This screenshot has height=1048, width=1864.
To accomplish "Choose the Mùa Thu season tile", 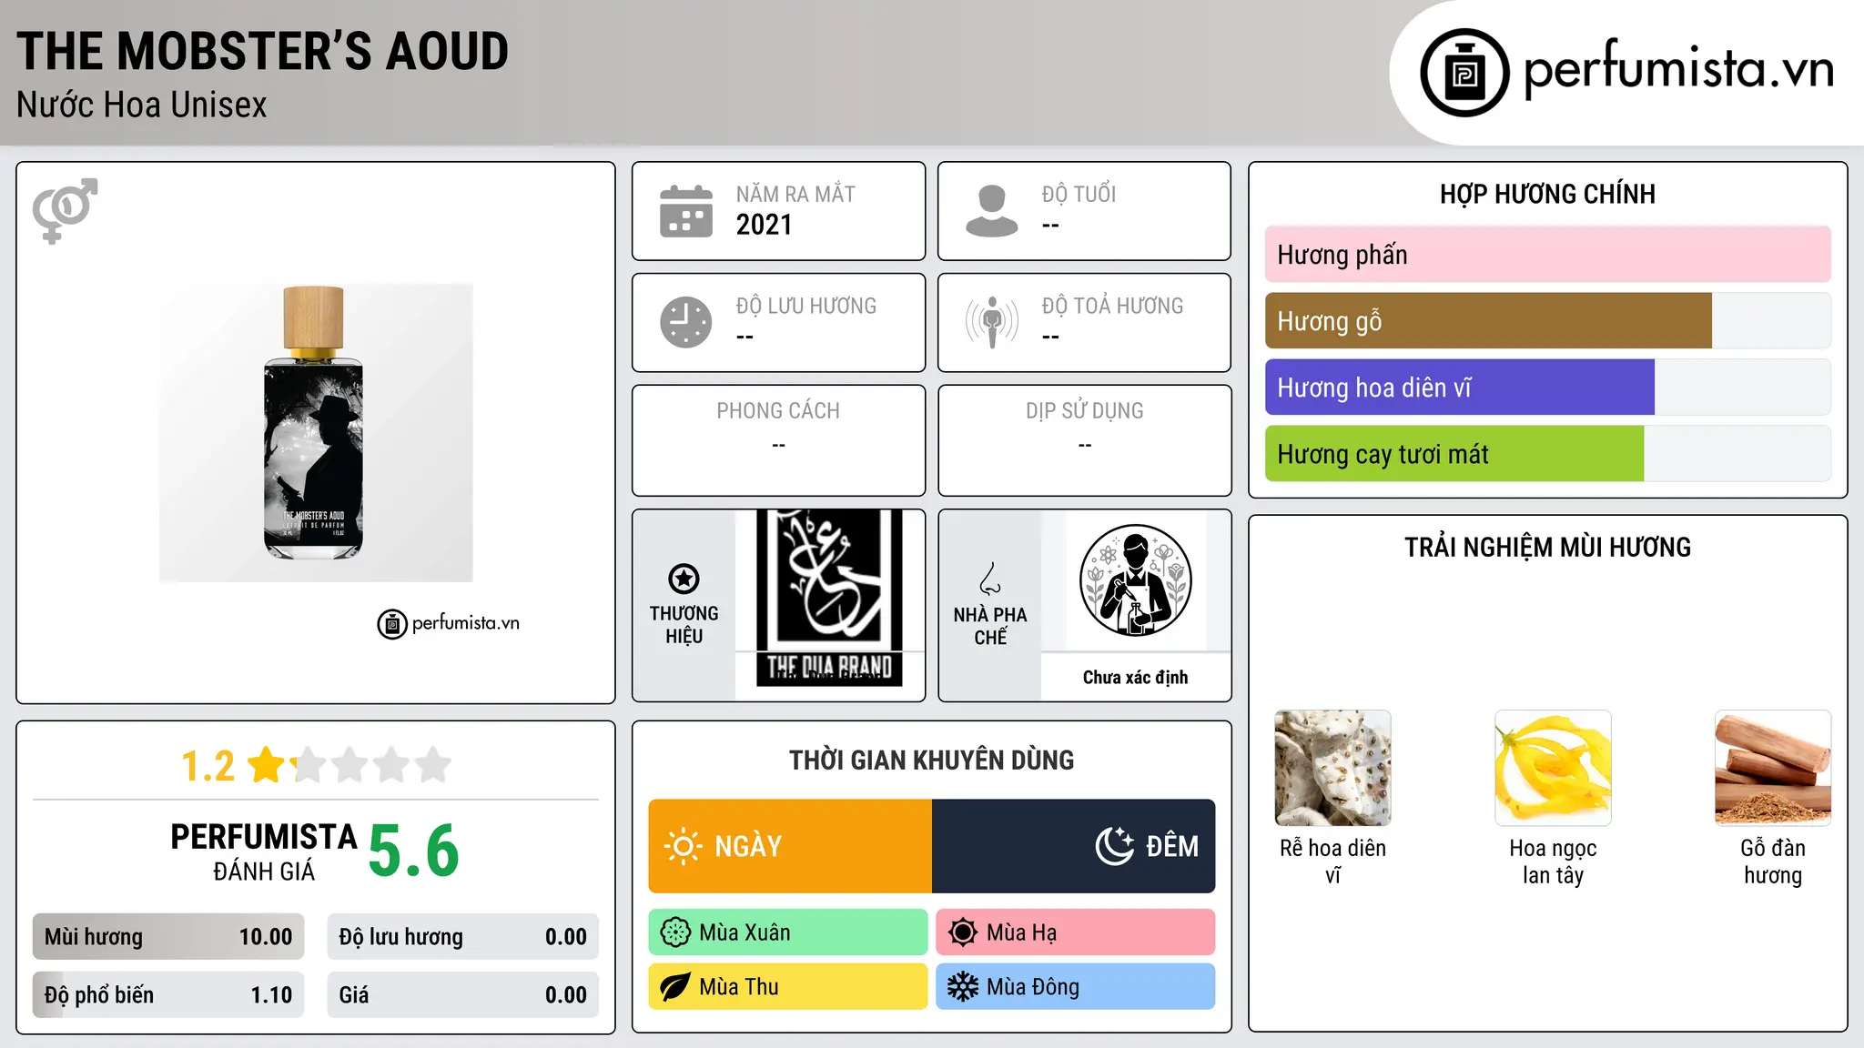I will pyautogui.click(x=788, y=987).
